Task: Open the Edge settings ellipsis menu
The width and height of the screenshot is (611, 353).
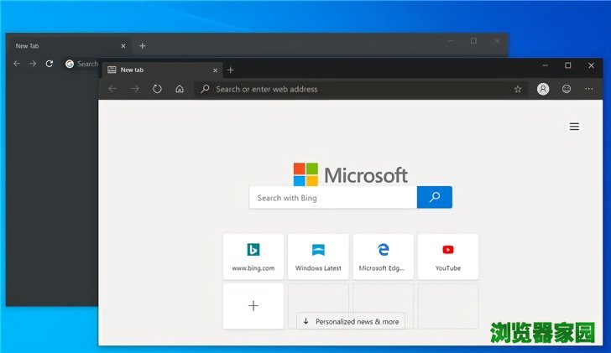Action: pyautogui.click(x=589, y=89)
